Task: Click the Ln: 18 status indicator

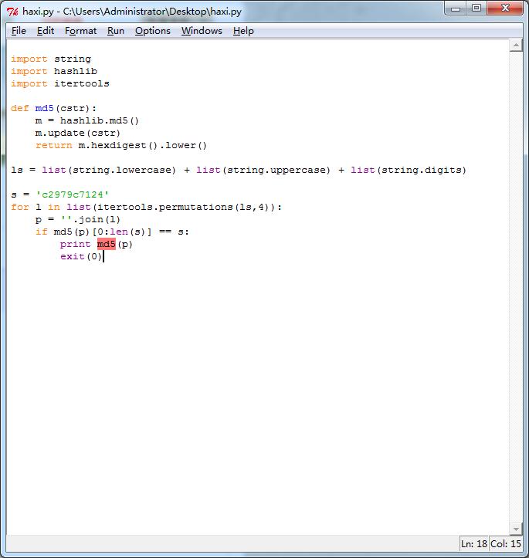Action: pyautogui.click(x=473, y=544)
